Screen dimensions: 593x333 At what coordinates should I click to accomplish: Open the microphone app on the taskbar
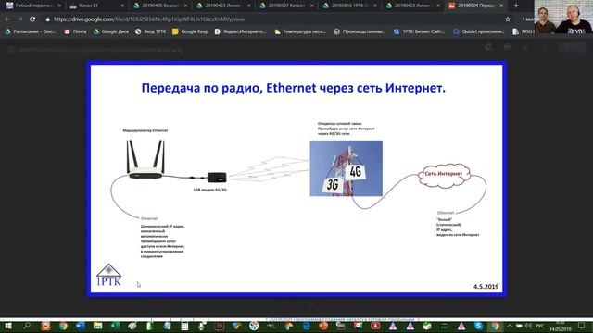click(202, 326)
